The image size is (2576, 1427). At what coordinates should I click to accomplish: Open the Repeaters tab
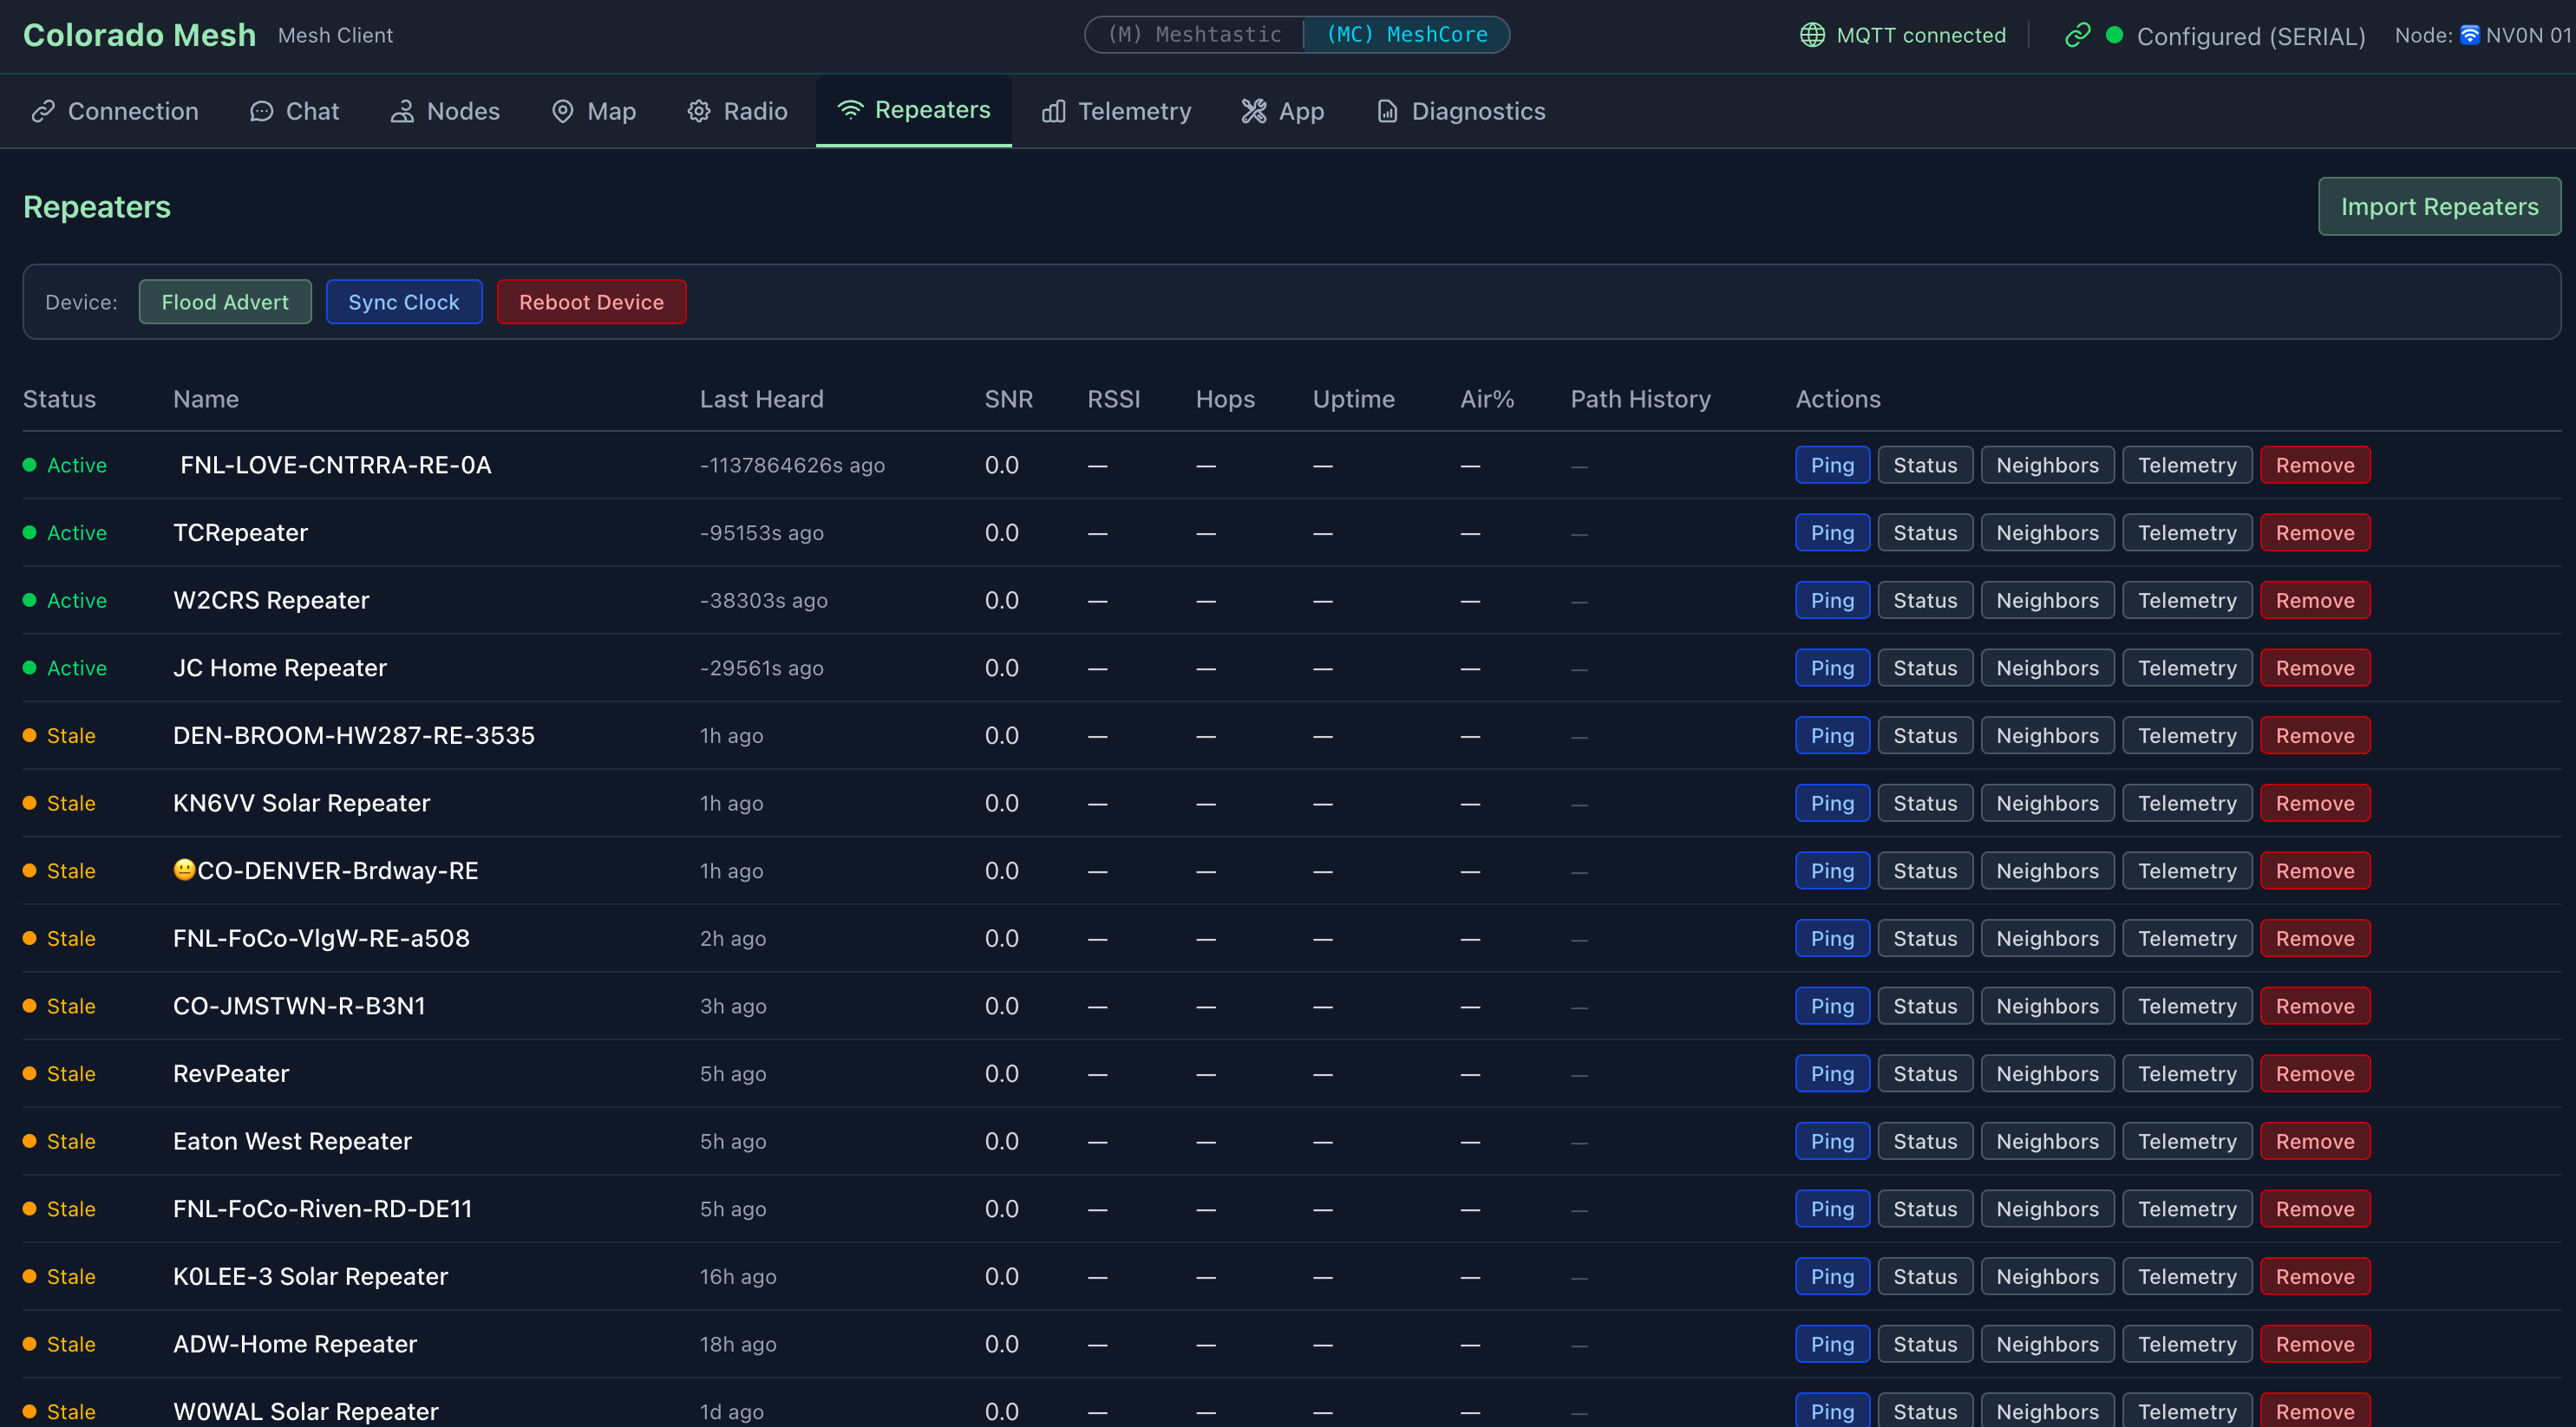[913, 110]
